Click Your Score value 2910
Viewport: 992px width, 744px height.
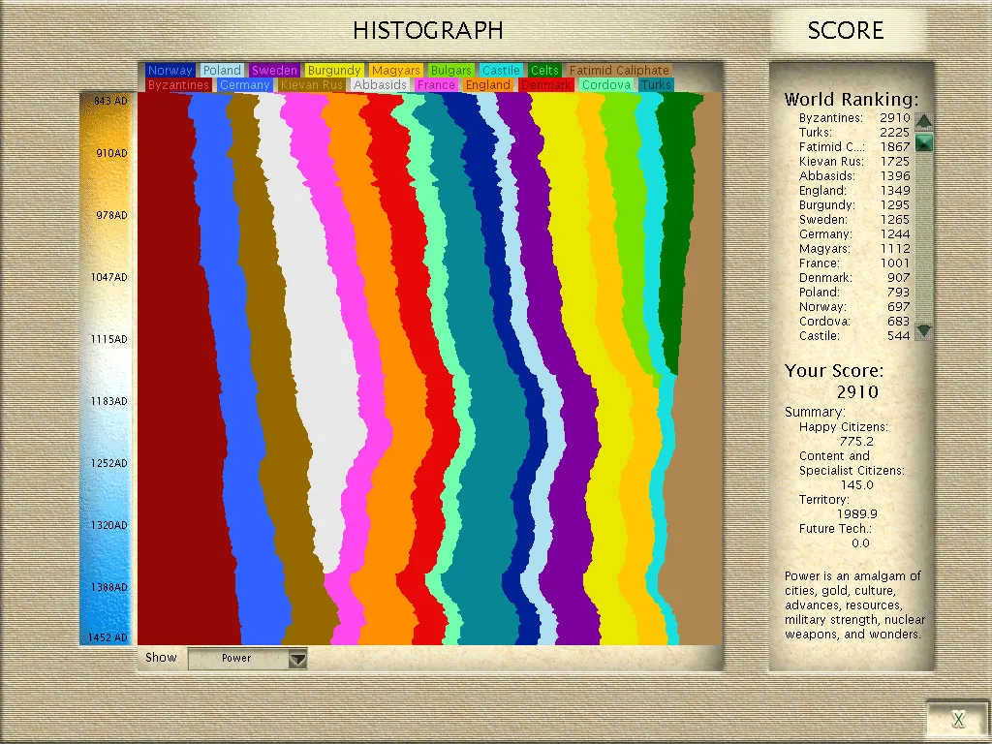[x=857, y=392]
